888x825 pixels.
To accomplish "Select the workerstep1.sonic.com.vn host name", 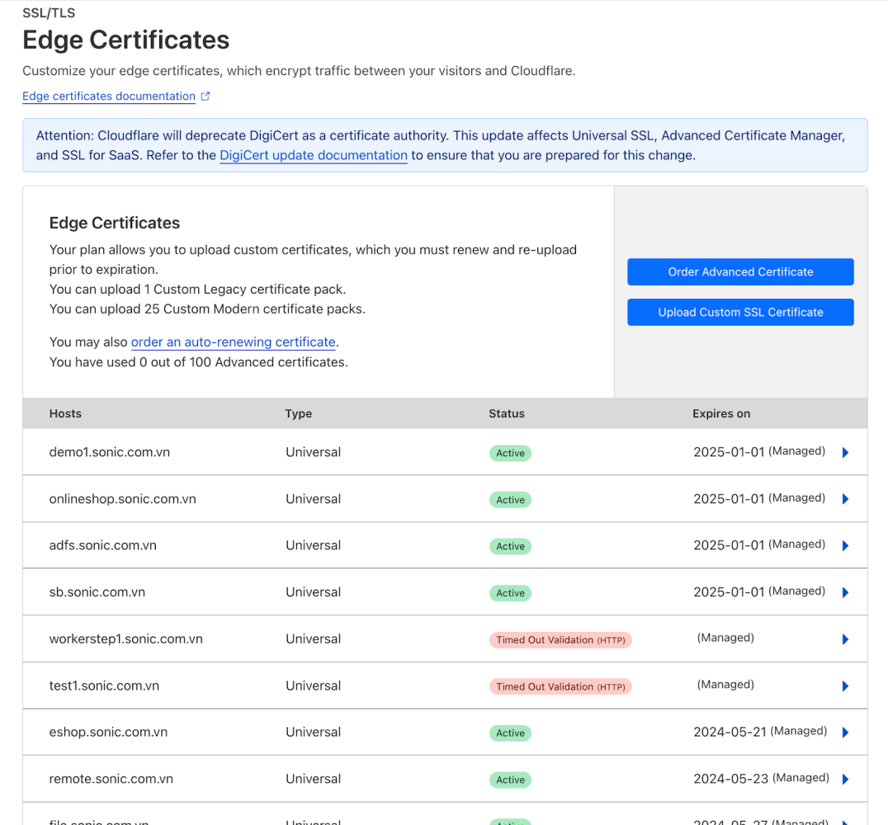I will [x=125, y=639].
